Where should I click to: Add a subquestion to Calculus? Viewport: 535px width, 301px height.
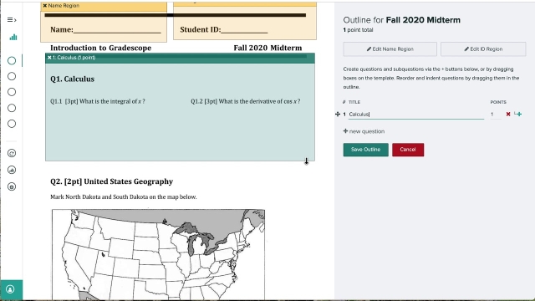click(518, 114)
